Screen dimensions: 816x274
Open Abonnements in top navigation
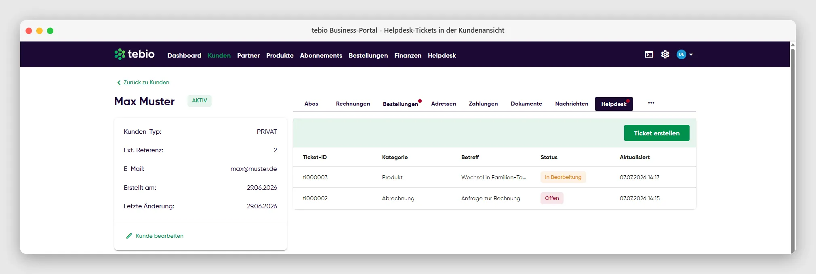pos(321,56)
